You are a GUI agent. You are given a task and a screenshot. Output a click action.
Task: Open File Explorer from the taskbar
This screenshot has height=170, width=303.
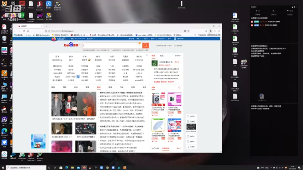click(72, 168)
